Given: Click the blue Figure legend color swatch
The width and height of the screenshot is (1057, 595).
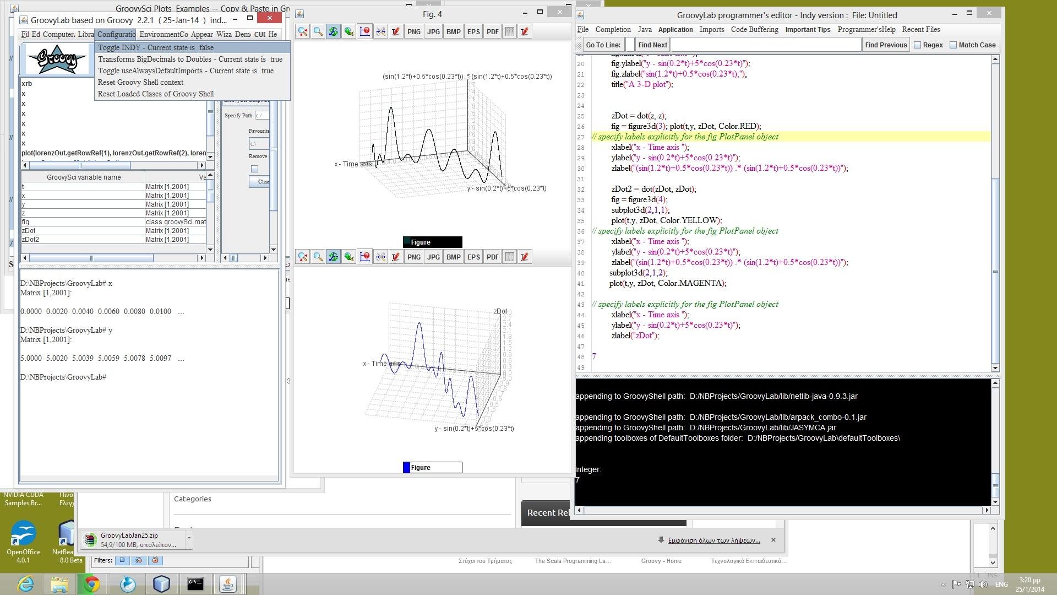Looking at the screenshot, I should pyautogui.click(x=407, y=468).
